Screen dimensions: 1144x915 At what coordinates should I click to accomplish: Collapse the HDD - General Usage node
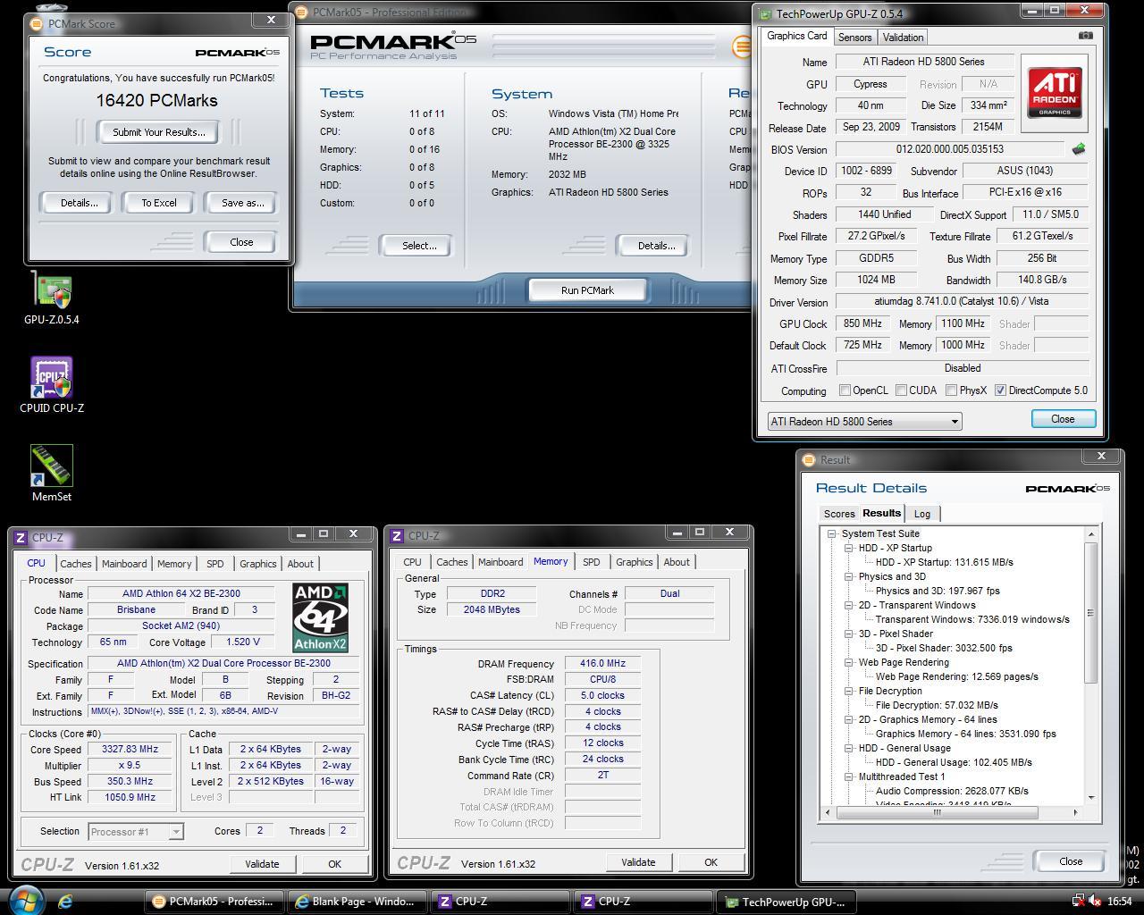point(849,748)
